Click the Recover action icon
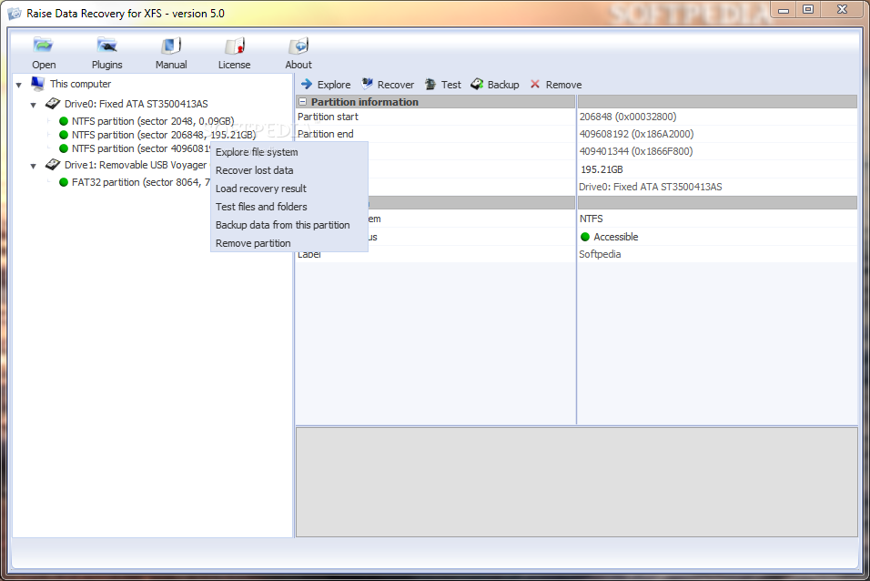 click(x=367, y=84)
